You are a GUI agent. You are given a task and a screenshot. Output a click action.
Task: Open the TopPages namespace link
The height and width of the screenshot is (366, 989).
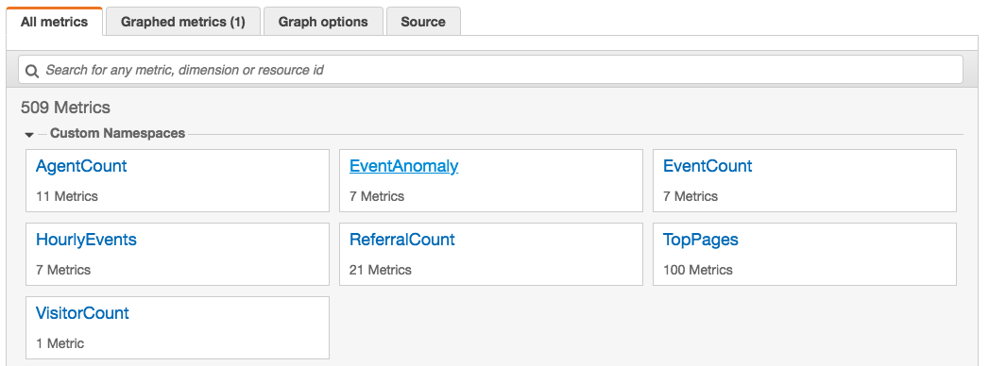click(701, 240)
